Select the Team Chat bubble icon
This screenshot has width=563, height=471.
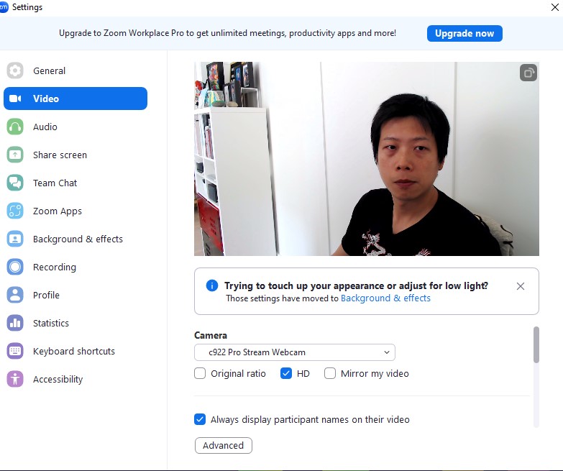[15, 183]
